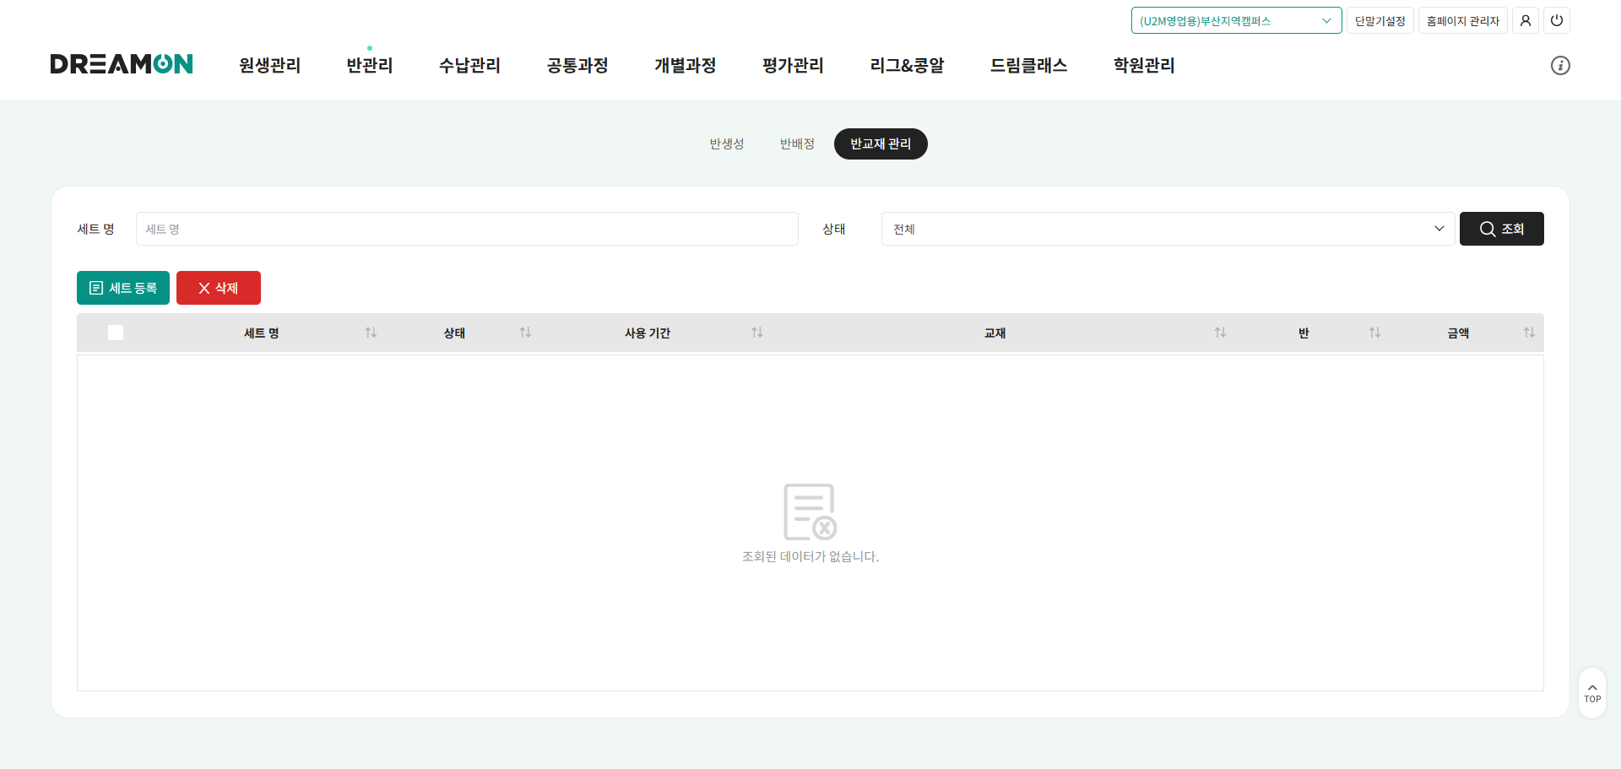This screenshot has height=769, width=1621.
Task: Open the 수납관리 menu
Action: (469, 65)
